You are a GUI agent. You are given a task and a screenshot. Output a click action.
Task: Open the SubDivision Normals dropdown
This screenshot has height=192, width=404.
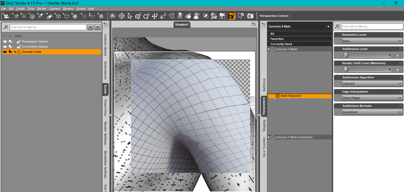click(372, 112)
